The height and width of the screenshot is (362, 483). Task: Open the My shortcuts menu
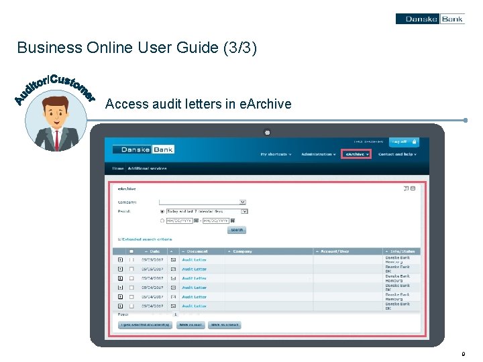pos(276,154)
